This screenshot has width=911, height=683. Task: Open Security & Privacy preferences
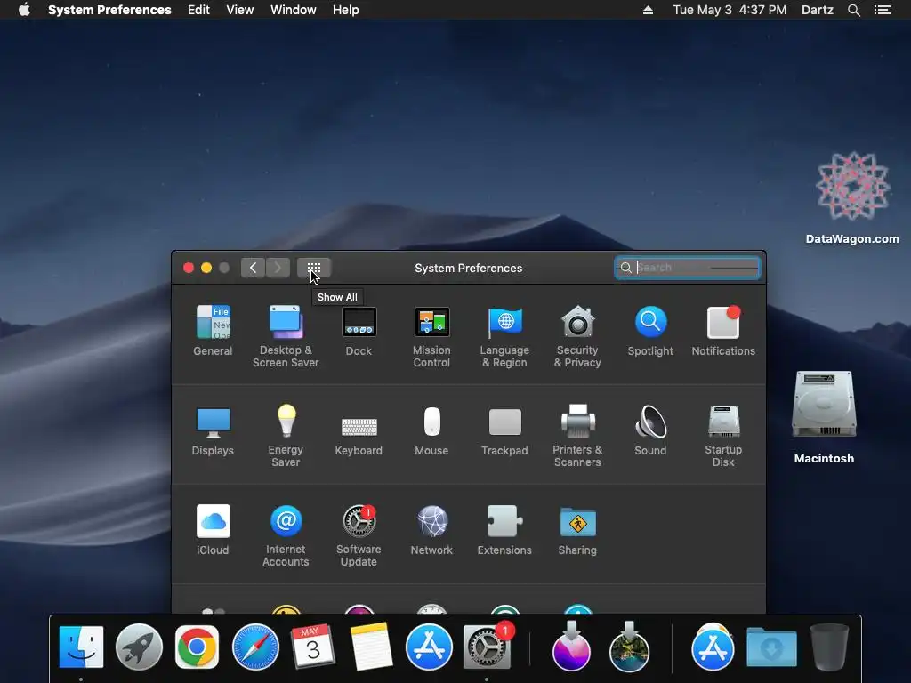point(577,335)
